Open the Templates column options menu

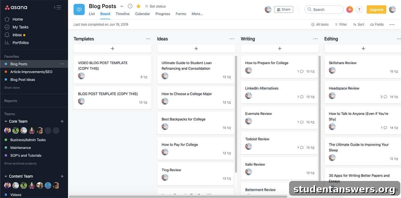point(148,39)
